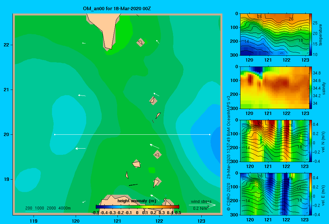The image size is (329, 224).
Task: Click the temperature color scale bar
Action: [310, 35]
